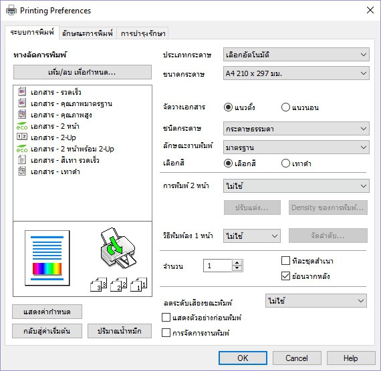381x371 pixels.
Task: Click ปริมาณน้ำหมึก ink levels button
Action: tap(119, 331)
